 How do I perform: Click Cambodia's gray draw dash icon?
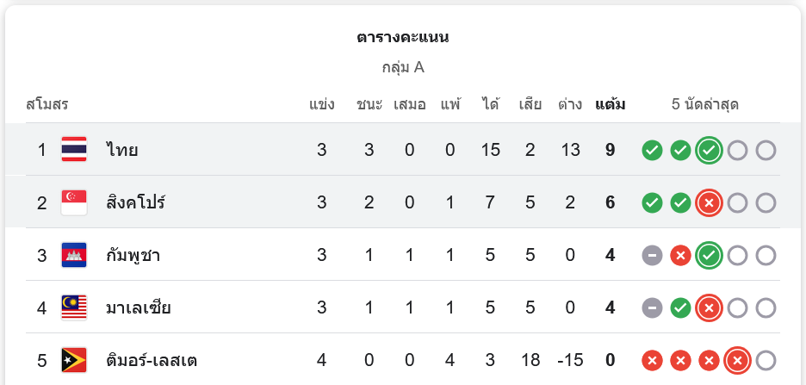click(x=652, y=256)
